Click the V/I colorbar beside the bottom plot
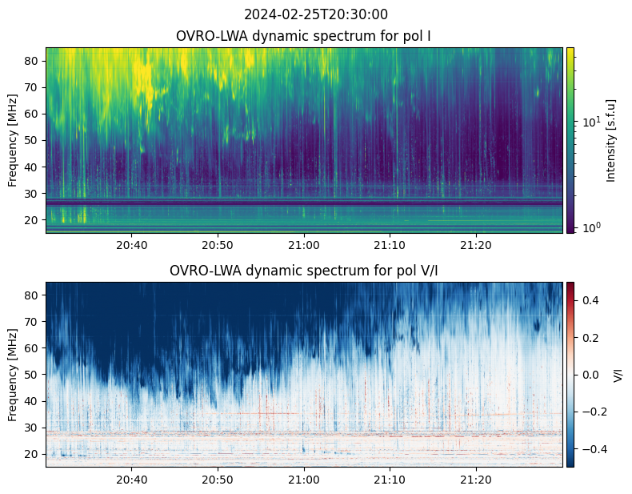This screenshot has width=632, height=494. pyautogui.click(x=570, y=374)
